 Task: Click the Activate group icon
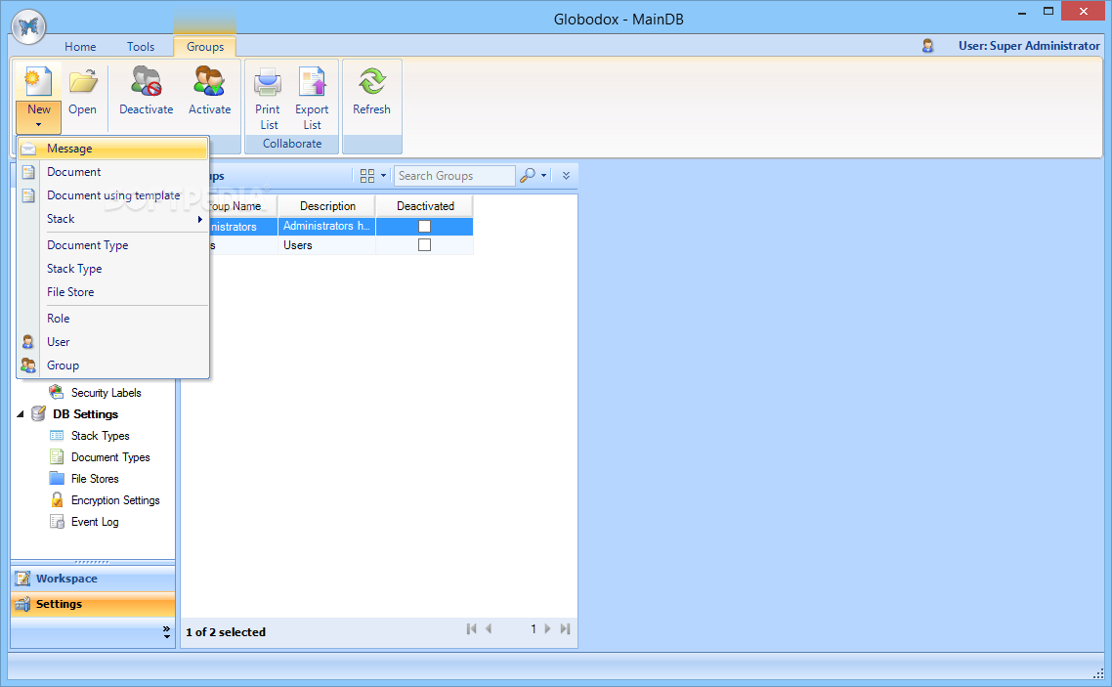209,81
